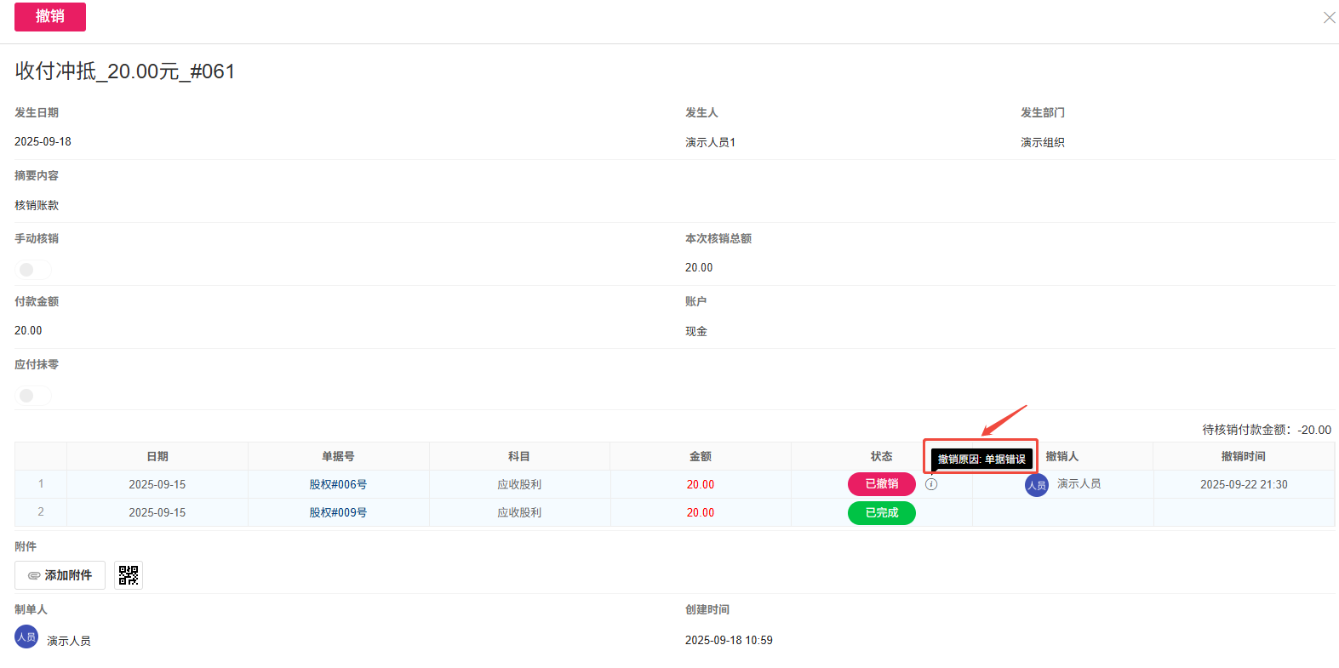This screenshot has width=1339, height=668.
Task: Open the 股权#006号 document link
Action: [338, 484]
